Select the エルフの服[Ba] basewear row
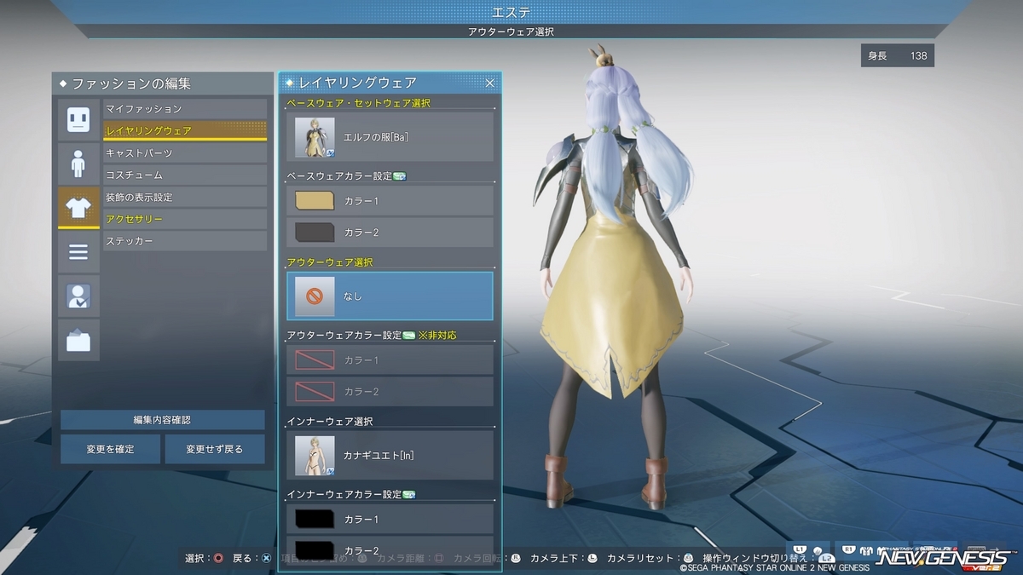Viewport: 1023px width, 575px height. coord(390,136)
